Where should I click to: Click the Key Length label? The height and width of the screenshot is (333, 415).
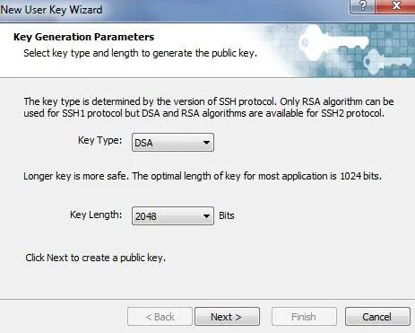96,215
